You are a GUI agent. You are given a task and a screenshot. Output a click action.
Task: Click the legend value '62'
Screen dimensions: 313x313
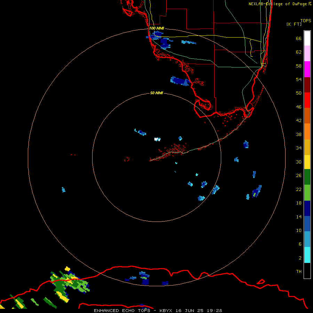[x=299, y=52]
